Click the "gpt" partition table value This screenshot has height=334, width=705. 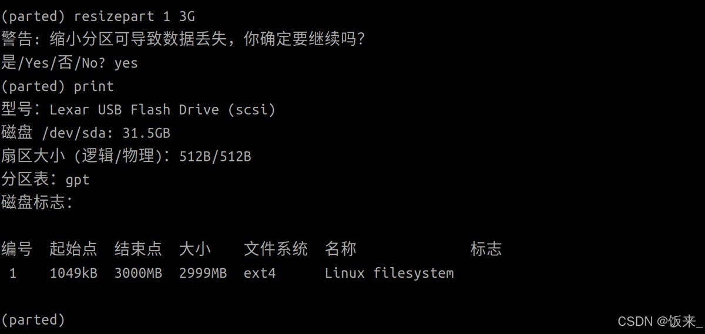click(x=78, y=180)
